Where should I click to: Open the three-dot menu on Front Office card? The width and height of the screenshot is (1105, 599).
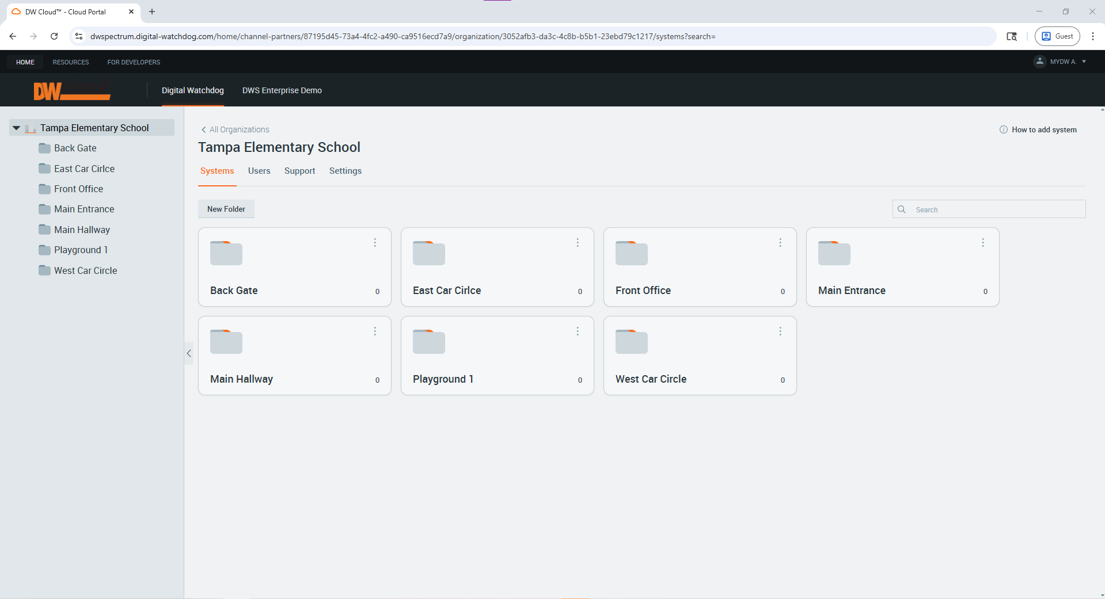[x=780, y=243]
